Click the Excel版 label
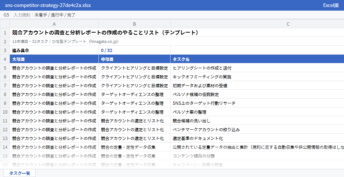This screenshot has height=177, width=344. tap(331, 5)
